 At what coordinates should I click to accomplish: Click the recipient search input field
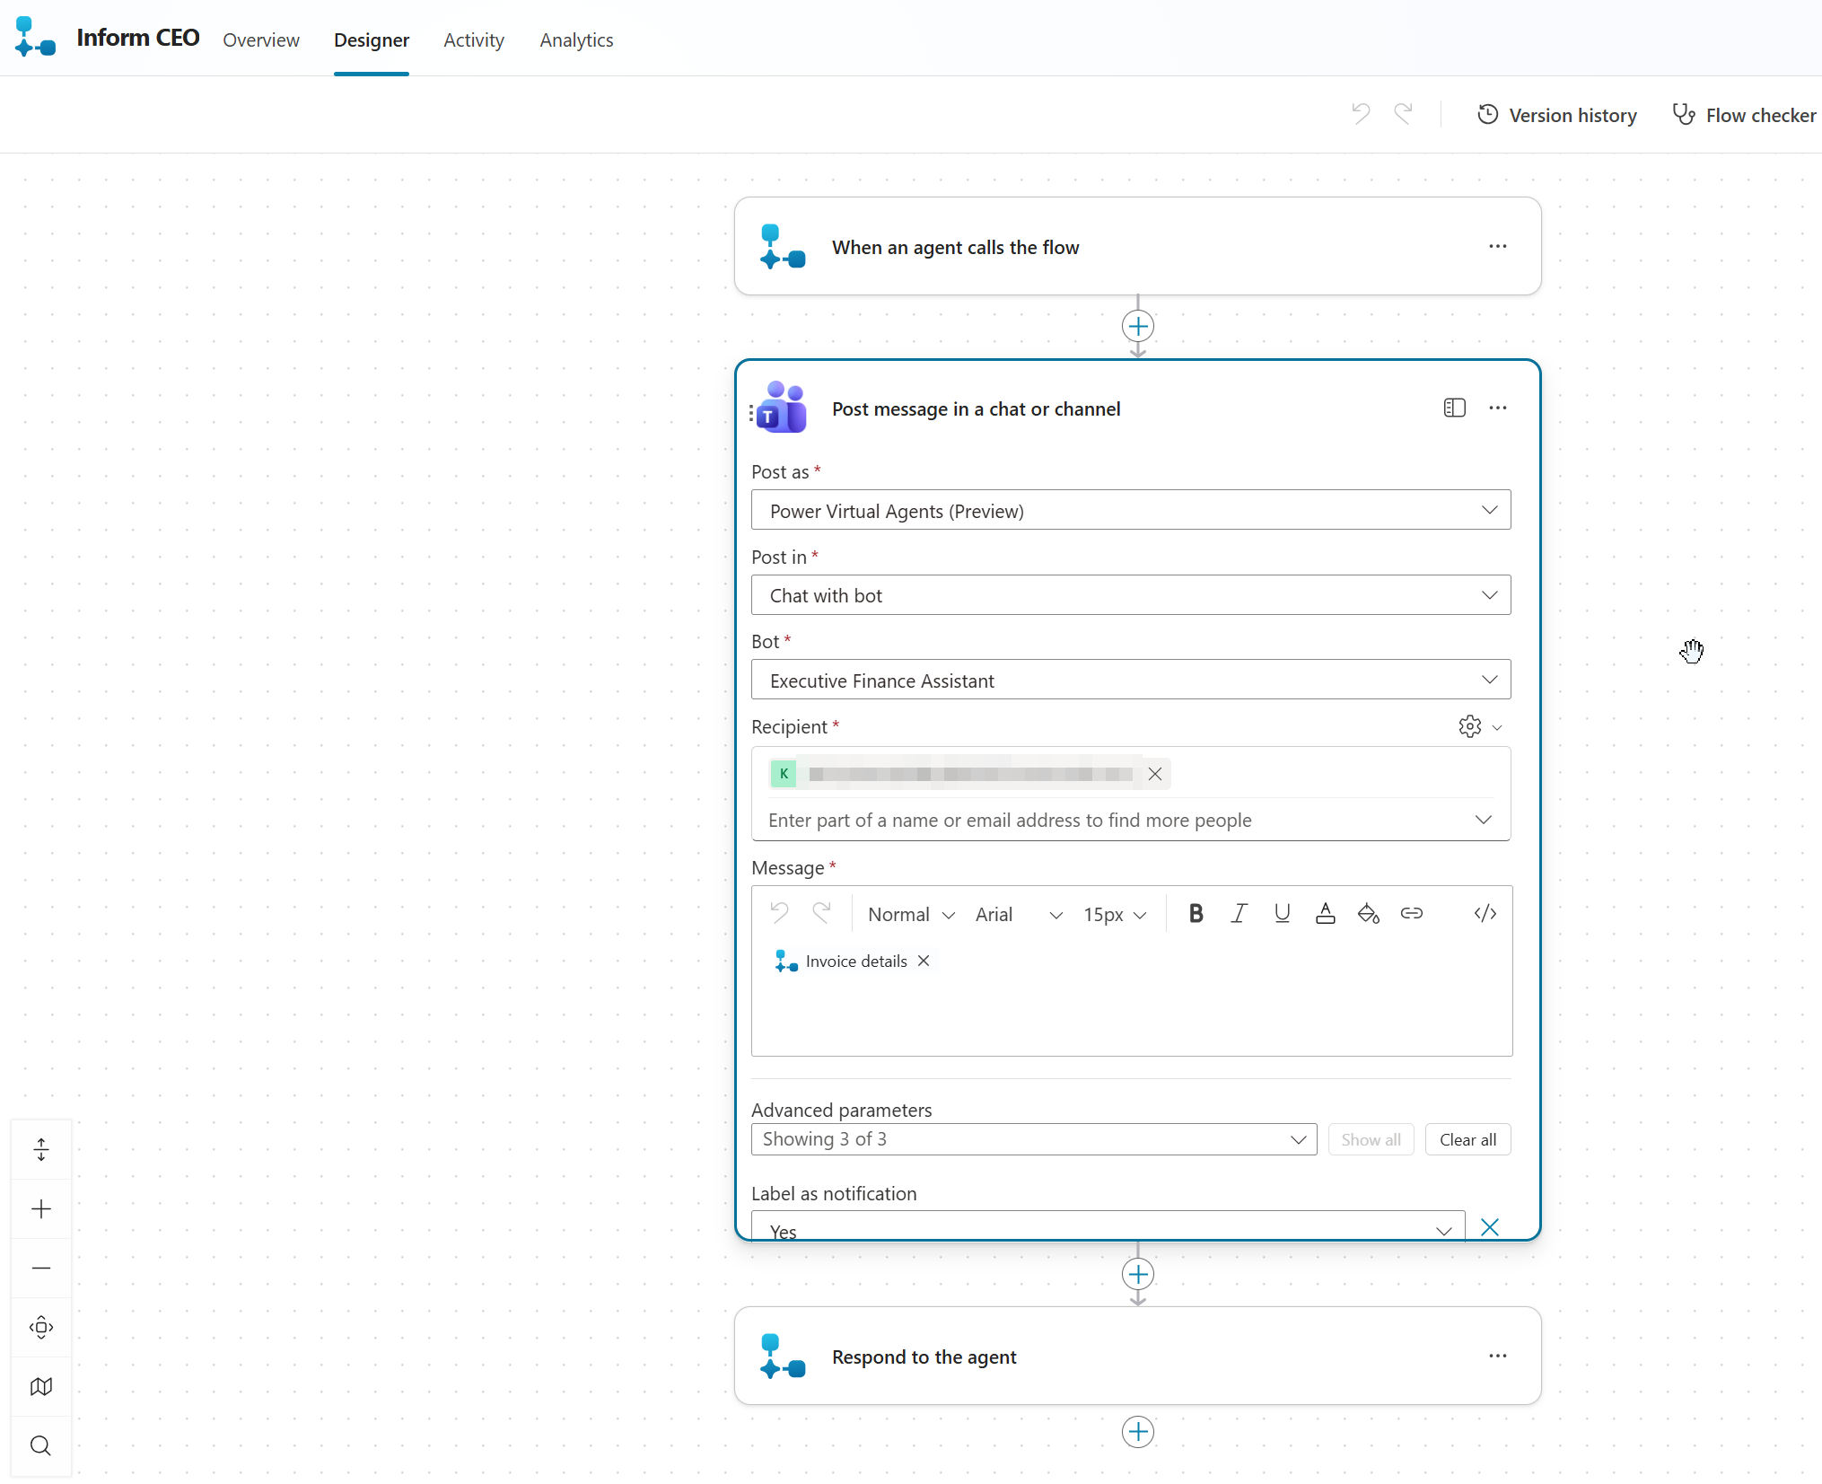[1113, 820]
